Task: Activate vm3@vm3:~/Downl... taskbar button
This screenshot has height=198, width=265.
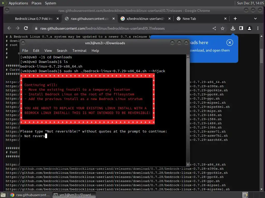Action: tap(74, 195)
